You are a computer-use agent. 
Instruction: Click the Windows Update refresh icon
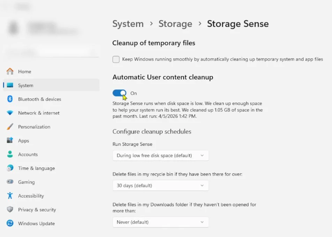10,223
